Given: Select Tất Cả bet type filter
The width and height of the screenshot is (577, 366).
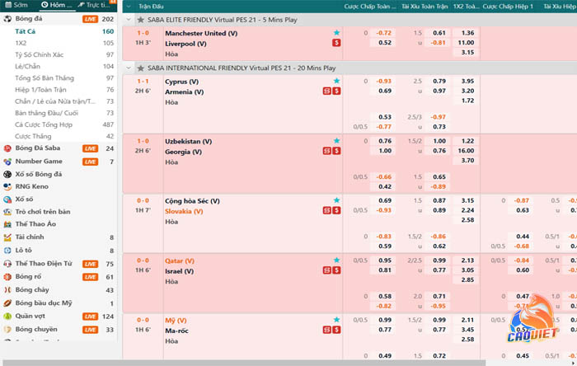Looking at the screenshot, I should point(26,31).
